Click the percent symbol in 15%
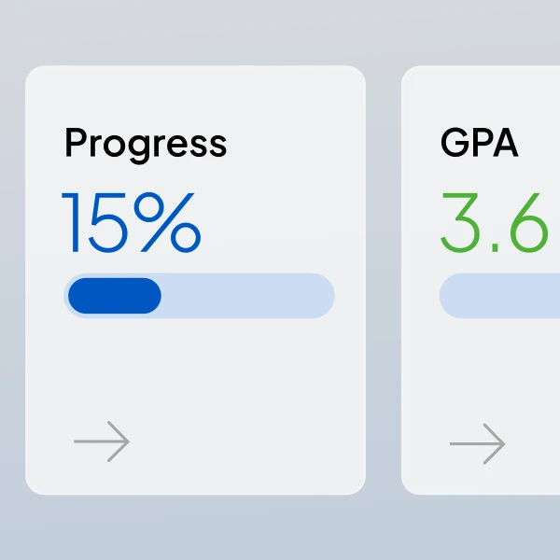 pos(167,222)
